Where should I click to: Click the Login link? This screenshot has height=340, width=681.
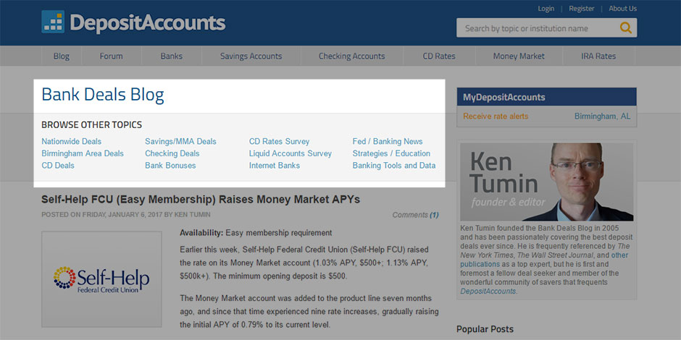[546, 9]
